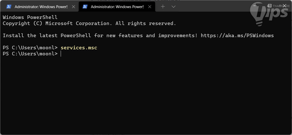Click the first "PS C:\Users\moonl>" prompt
The height and width of the screenshot is (135, 292).
point(30,48)
